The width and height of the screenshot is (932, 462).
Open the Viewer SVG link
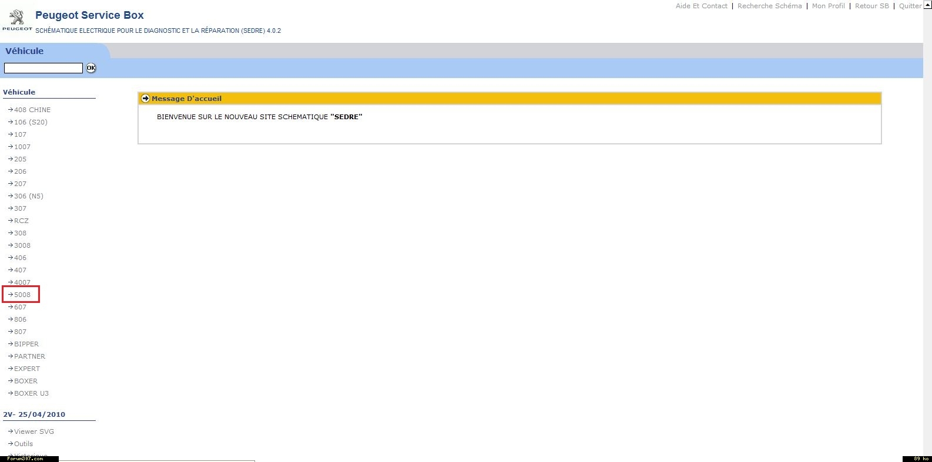click(x=34, y=431)
